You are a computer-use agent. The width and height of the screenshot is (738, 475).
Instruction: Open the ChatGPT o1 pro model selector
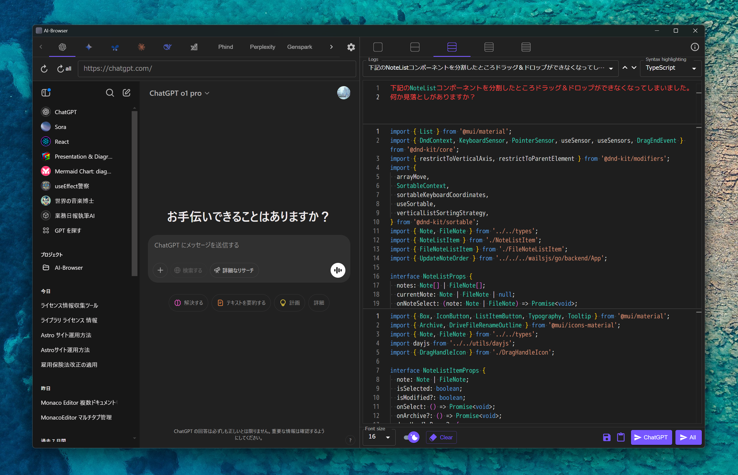(179, 93)
